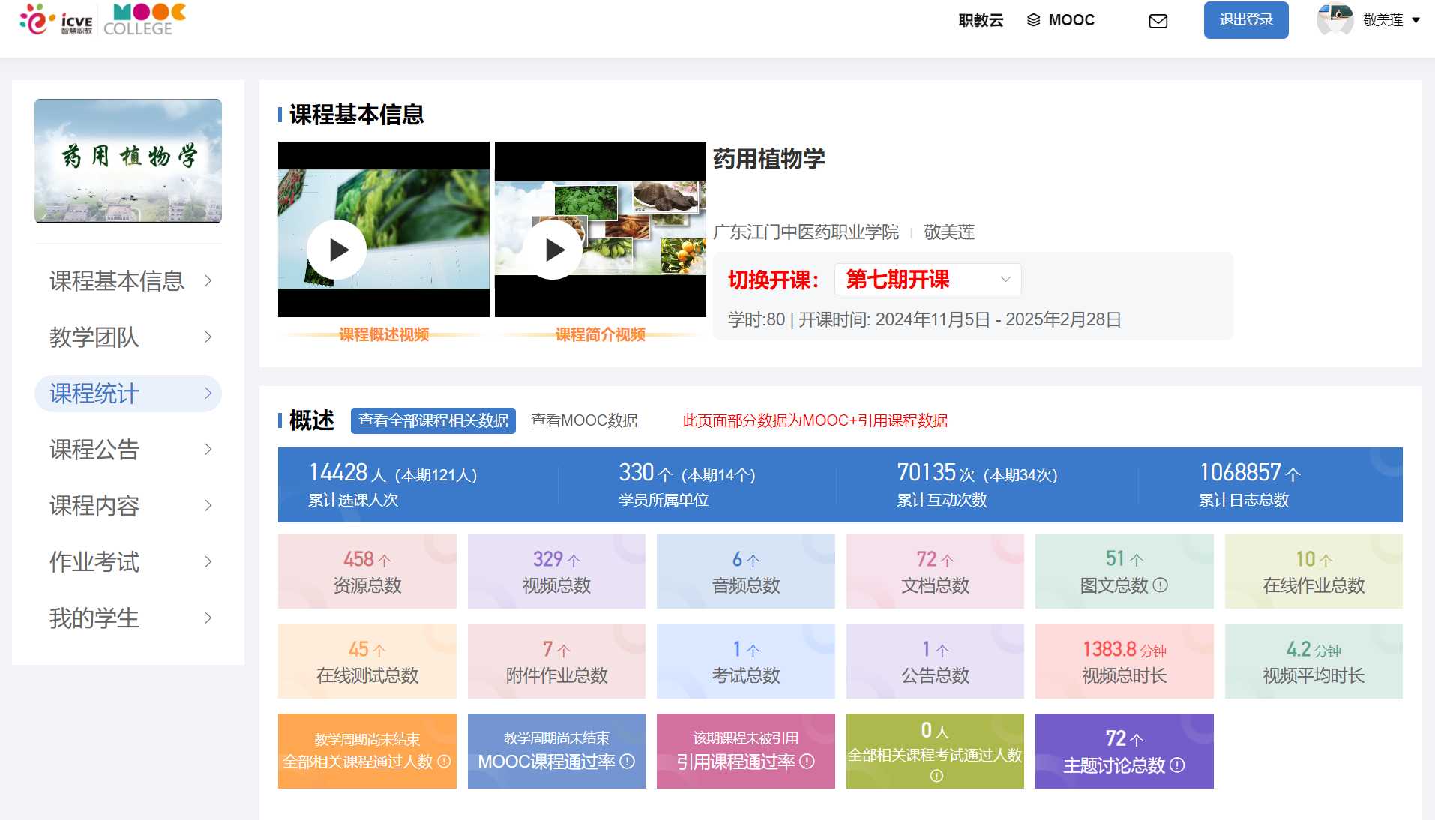Click info icon beside 引用课程通过率

coord(807,762)
